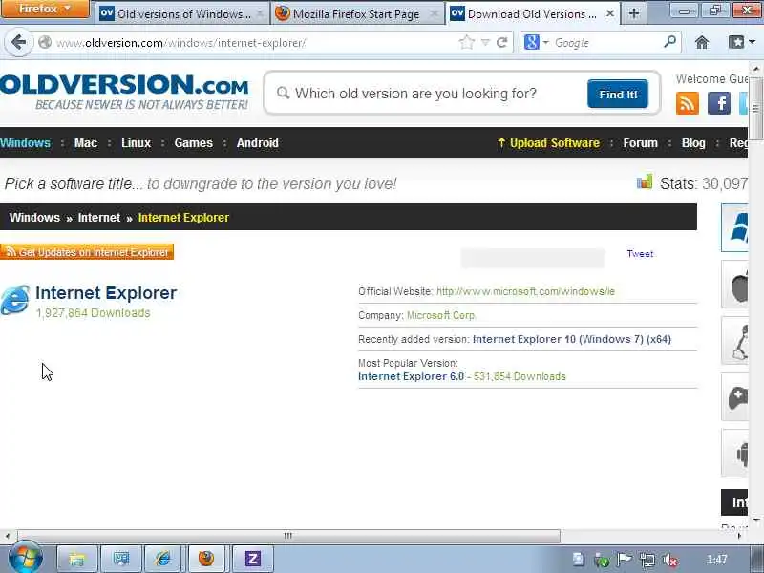This screenshot has height=573, width=764.
Task: Click the Google search input field
Action: 606,43
